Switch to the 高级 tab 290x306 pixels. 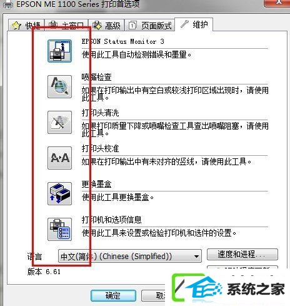point(106,26)
